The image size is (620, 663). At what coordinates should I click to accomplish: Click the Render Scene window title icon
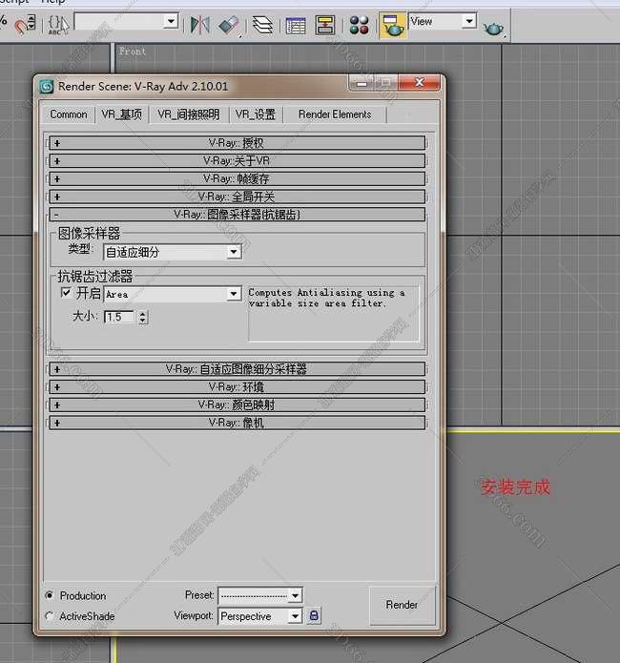pyautogui.click(x=46, y=87)
